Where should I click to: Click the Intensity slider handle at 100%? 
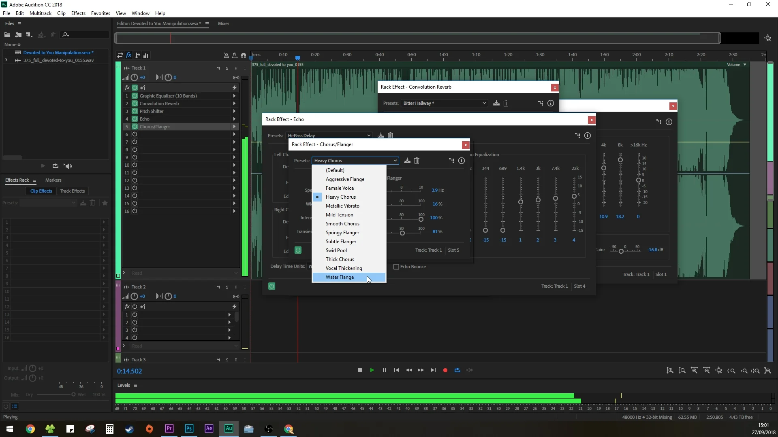[421, 219]
